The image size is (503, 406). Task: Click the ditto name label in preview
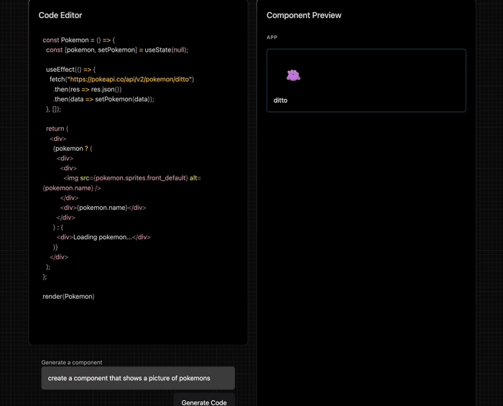pos(280,101)
